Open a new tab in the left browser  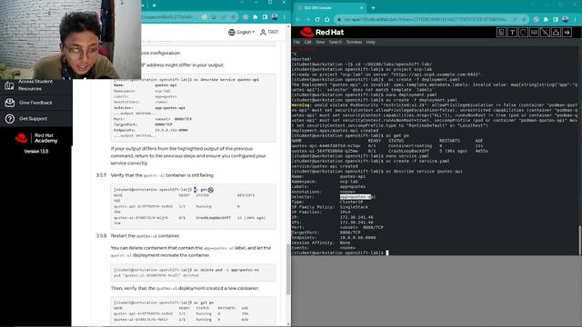click(x=154, y=5)
